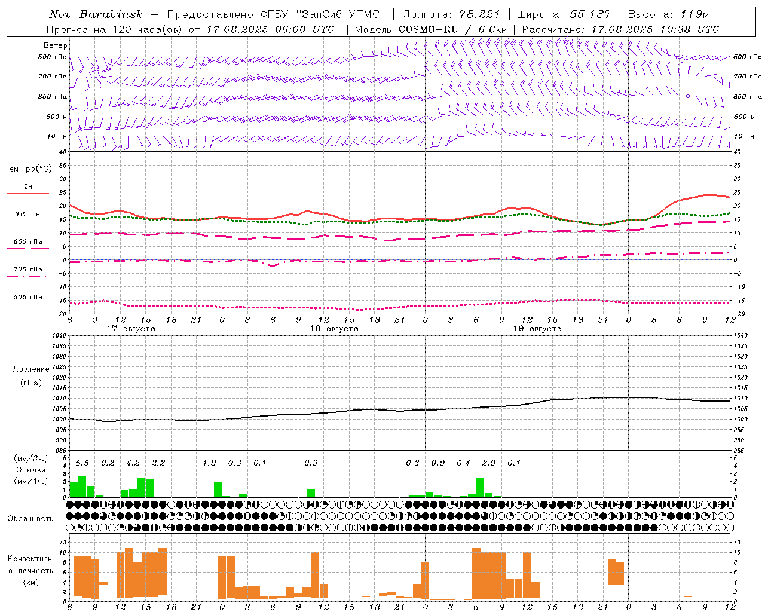Click the forecast start time '17.08.2025 06:00 UTC'
This screenshot has width=765, height=612.
tap(270, 29)
